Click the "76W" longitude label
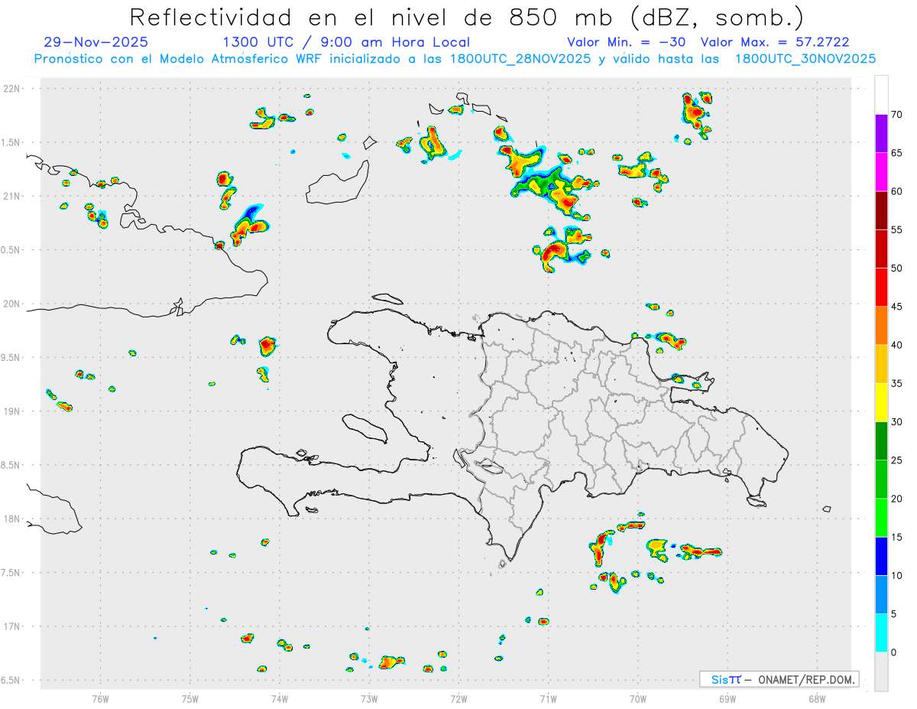The height and width of the screenshot is (709, 917). [100, 698]
